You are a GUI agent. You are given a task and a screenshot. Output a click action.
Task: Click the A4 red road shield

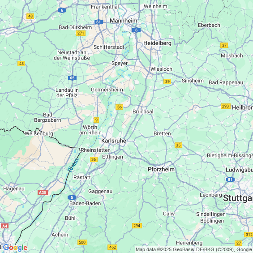[x=4, y=226]
